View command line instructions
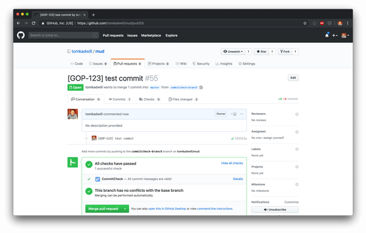This screenshot has height=233, width=366. (x=215, y=209)
